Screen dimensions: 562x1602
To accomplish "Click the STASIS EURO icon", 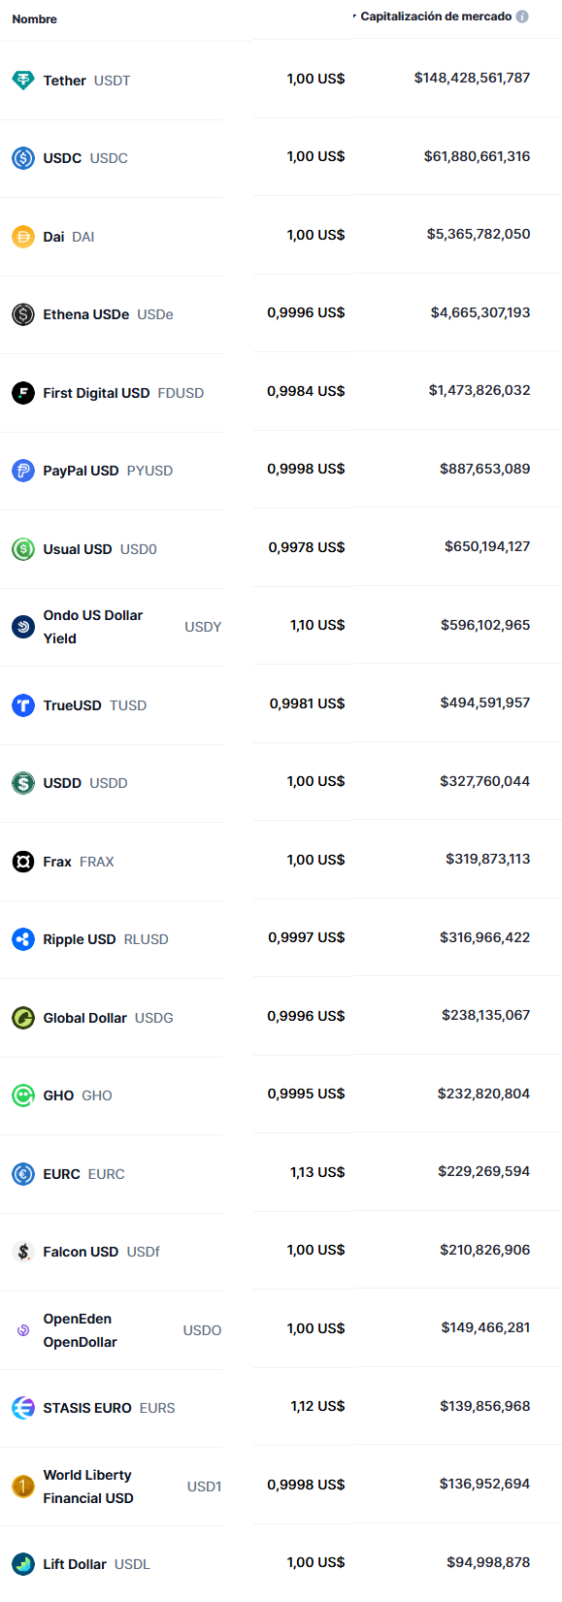I will click(x=23, y=1408).
